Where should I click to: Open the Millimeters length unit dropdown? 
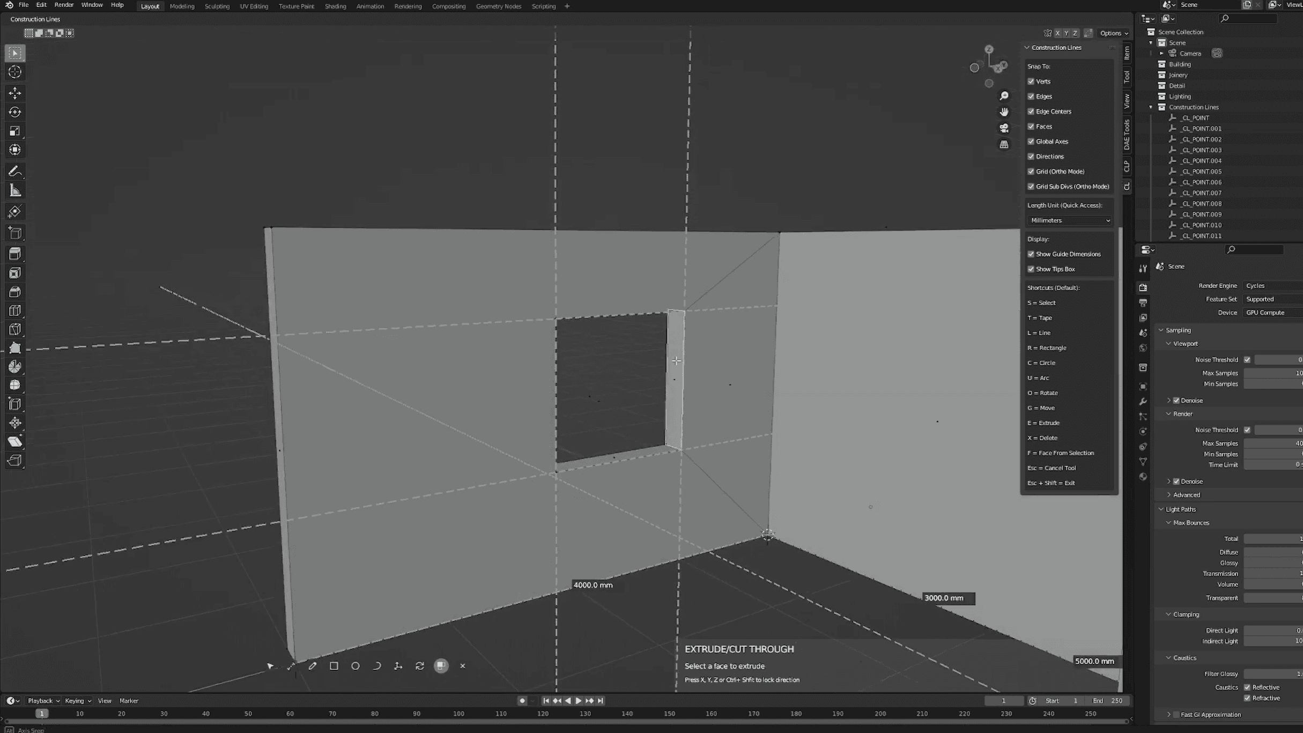[x=1069, y=220]
